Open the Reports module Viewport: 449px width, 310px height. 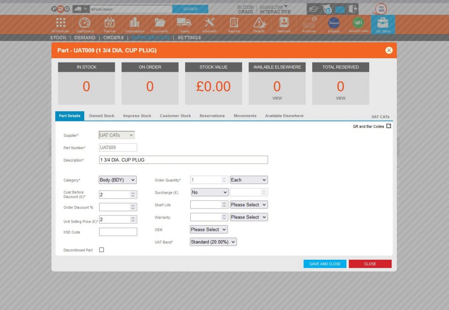pos(233,24)
